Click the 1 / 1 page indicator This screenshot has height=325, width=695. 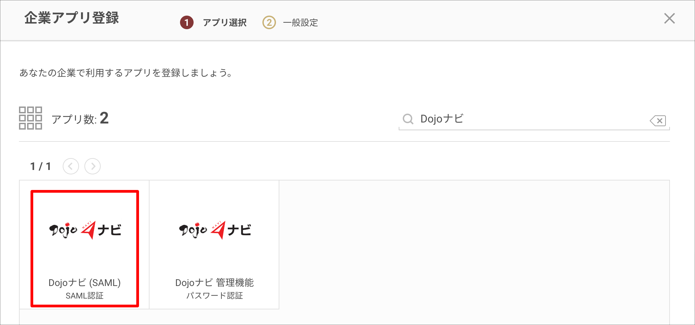[40, 166]
